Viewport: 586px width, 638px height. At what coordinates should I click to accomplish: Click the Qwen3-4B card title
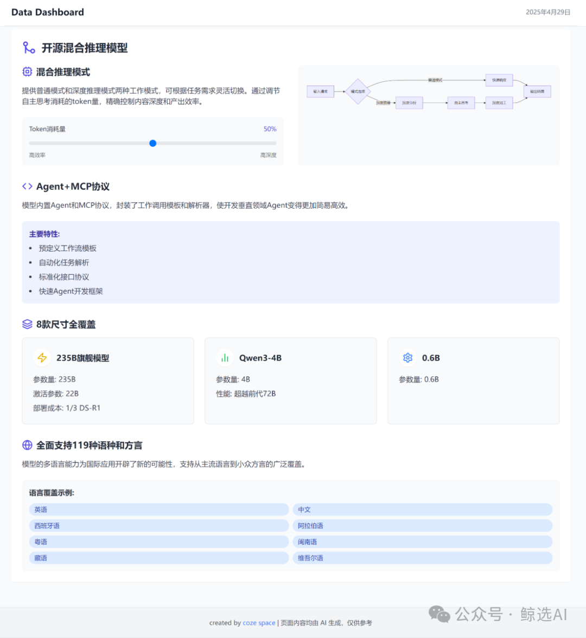pyautogui.click(x=260, y=358)
